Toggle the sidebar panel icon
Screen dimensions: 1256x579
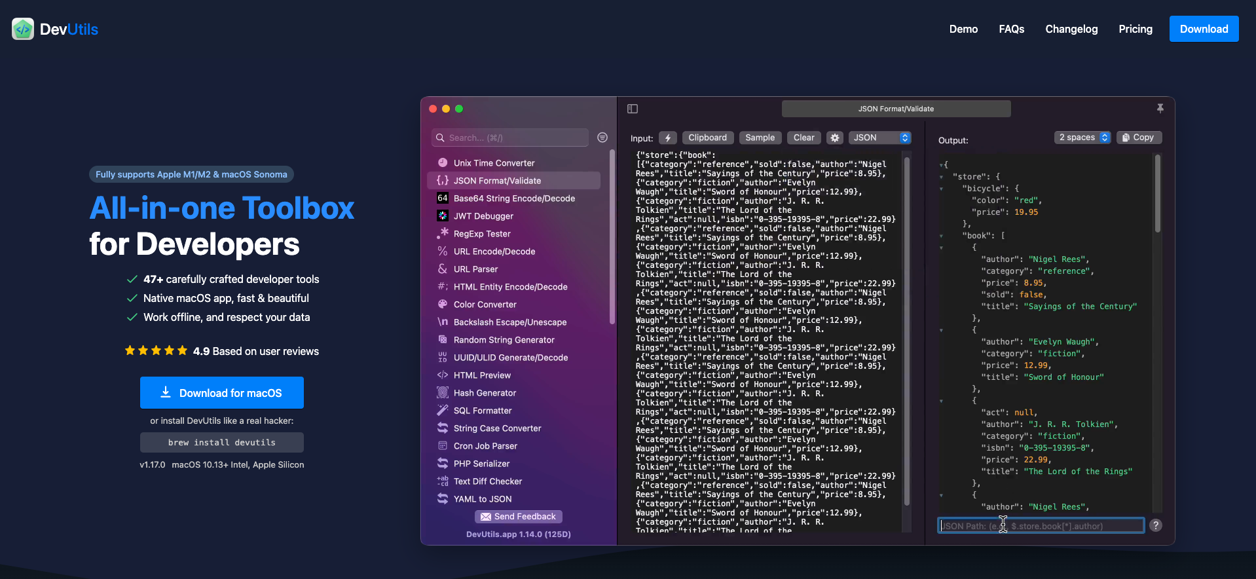pos(633,109)
